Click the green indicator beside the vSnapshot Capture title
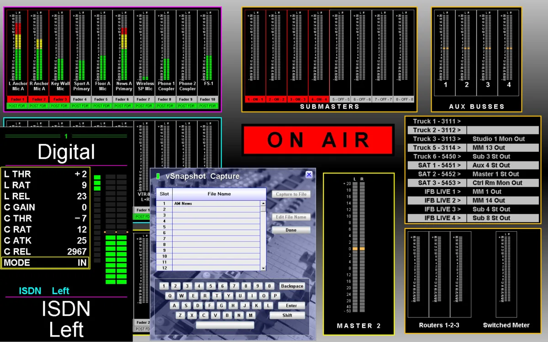Screen dimensions: 548x342 click(158, 176)
